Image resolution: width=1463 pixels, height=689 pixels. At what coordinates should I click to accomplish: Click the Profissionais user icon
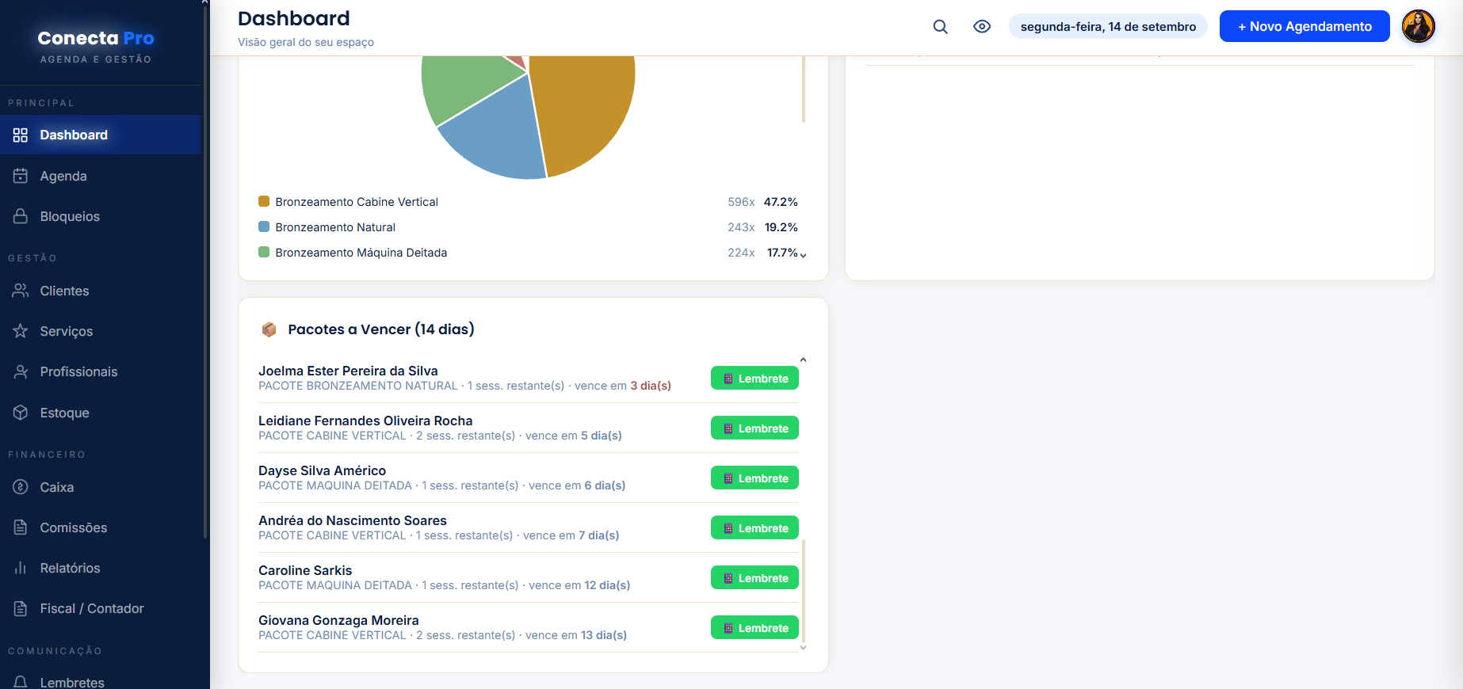pos(21,371)
